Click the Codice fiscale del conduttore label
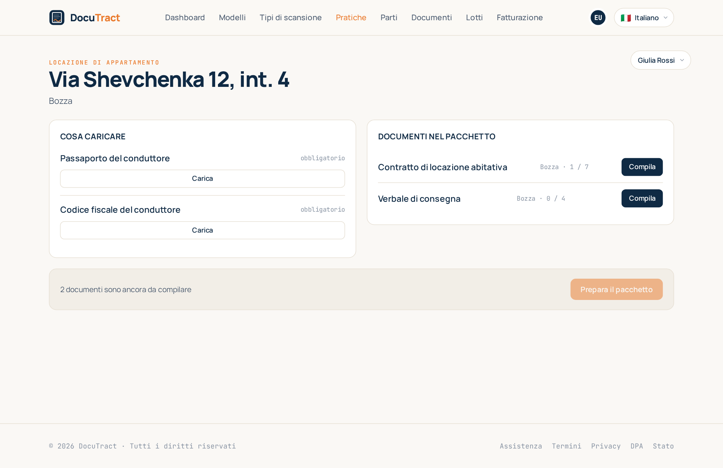The image size is (723, 468). coord(120,210)
